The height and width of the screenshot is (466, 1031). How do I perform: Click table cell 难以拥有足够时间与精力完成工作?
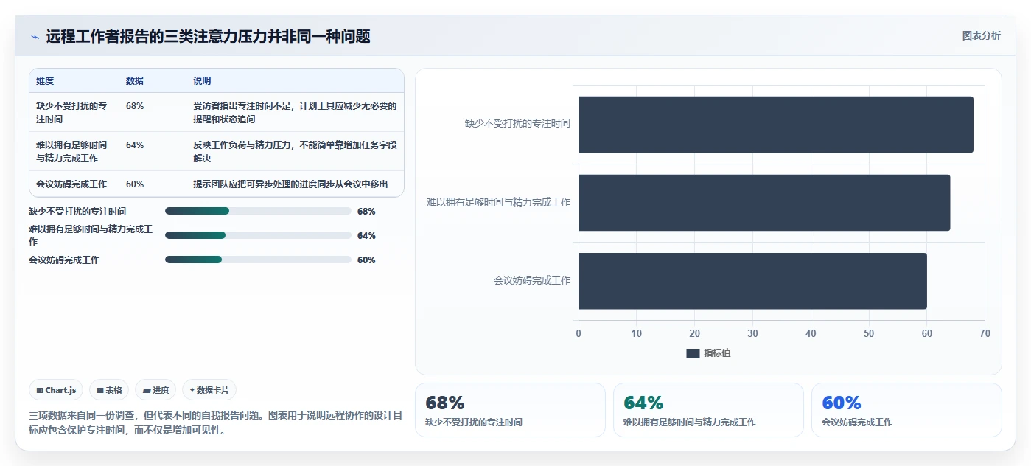71,151
